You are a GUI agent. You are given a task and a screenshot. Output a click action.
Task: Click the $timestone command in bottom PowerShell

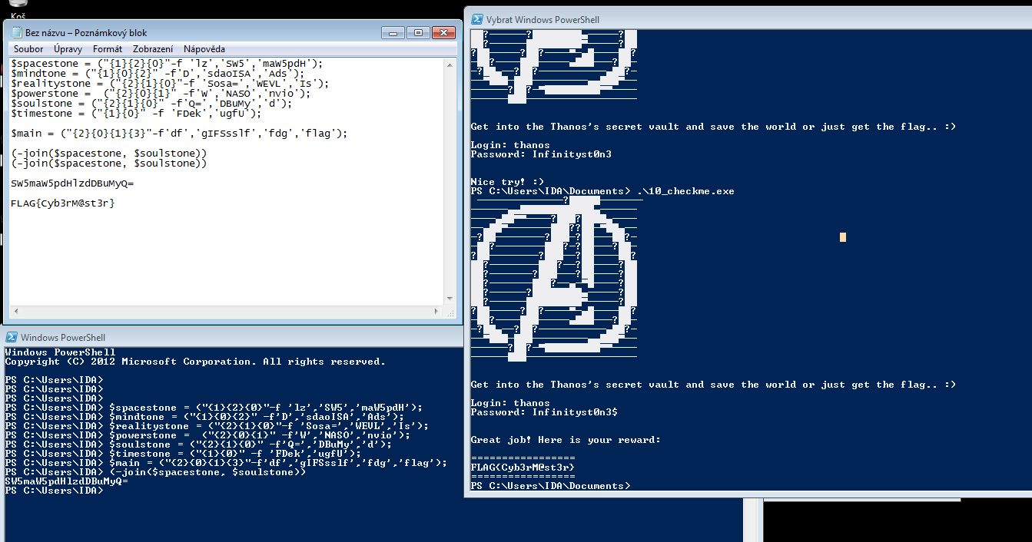tap(235, 454)
